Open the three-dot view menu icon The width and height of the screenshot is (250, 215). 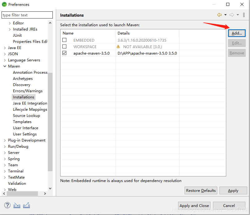point(244,15)
